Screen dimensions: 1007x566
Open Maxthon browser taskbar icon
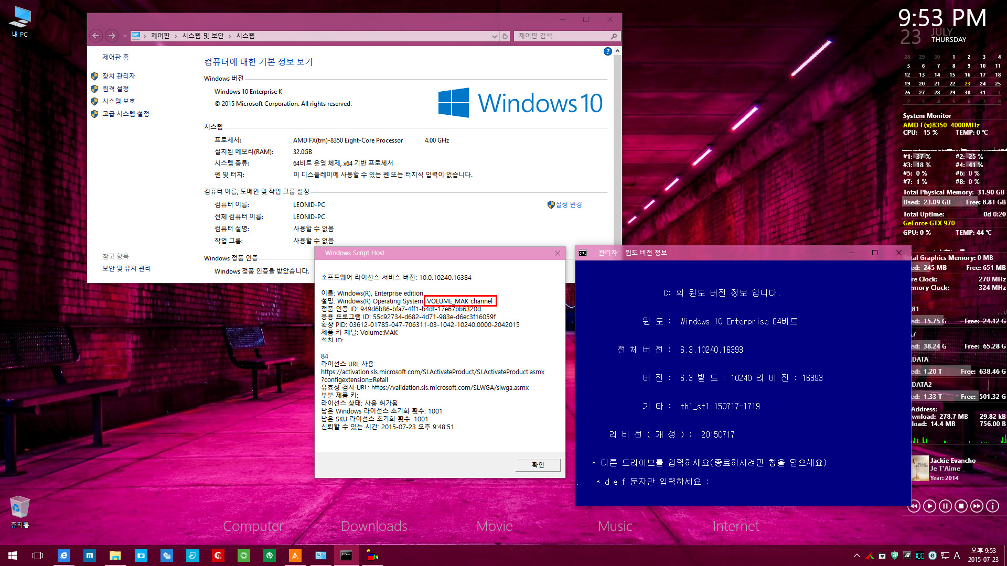[89, 556]
